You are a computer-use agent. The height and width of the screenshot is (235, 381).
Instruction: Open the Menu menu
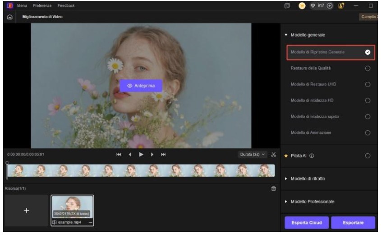click(x=22, y=5)
